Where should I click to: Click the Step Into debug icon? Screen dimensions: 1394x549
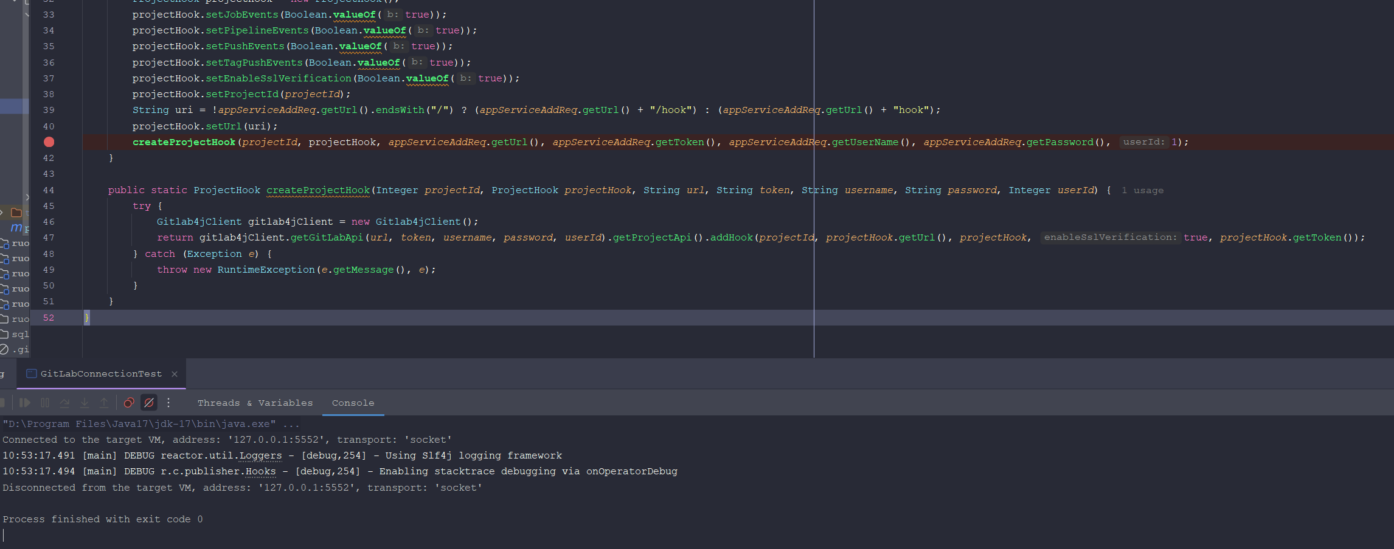(85, 403)
